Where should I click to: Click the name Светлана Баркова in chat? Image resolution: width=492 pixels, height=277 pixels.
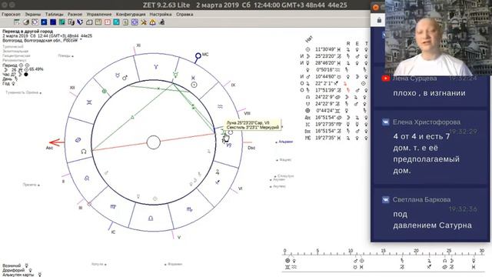click(421, 199)
